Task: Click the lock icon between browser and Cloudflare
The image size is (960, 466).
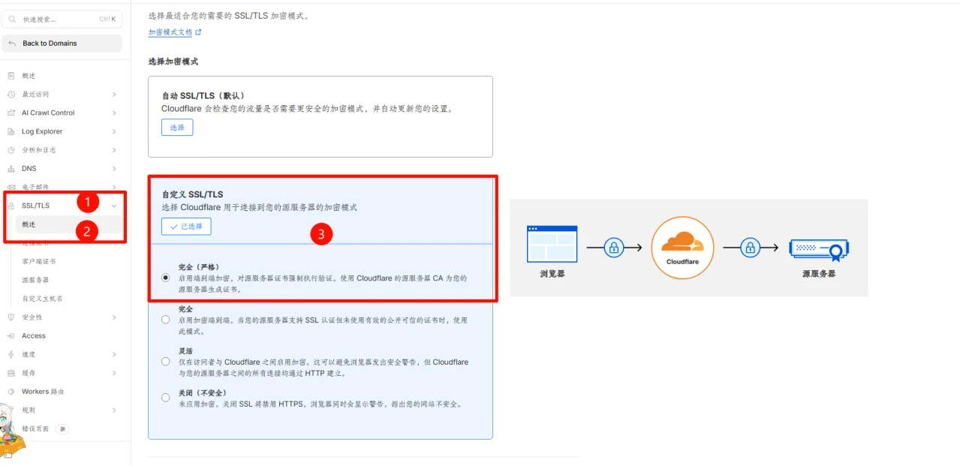Action: click(x=614, y=247)
